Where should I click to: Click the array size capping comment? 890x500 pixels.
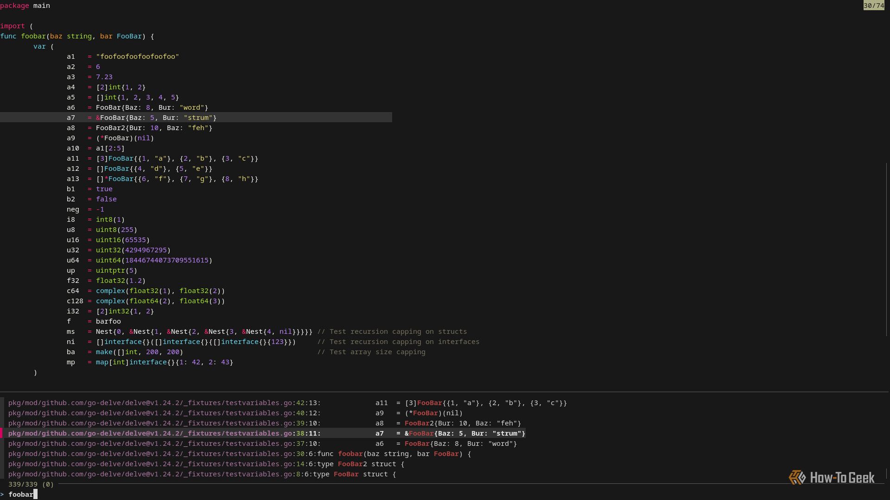(x=371, y=352)
